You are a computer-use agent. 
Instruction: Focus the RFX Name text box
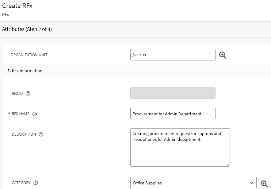pos(173,114)
